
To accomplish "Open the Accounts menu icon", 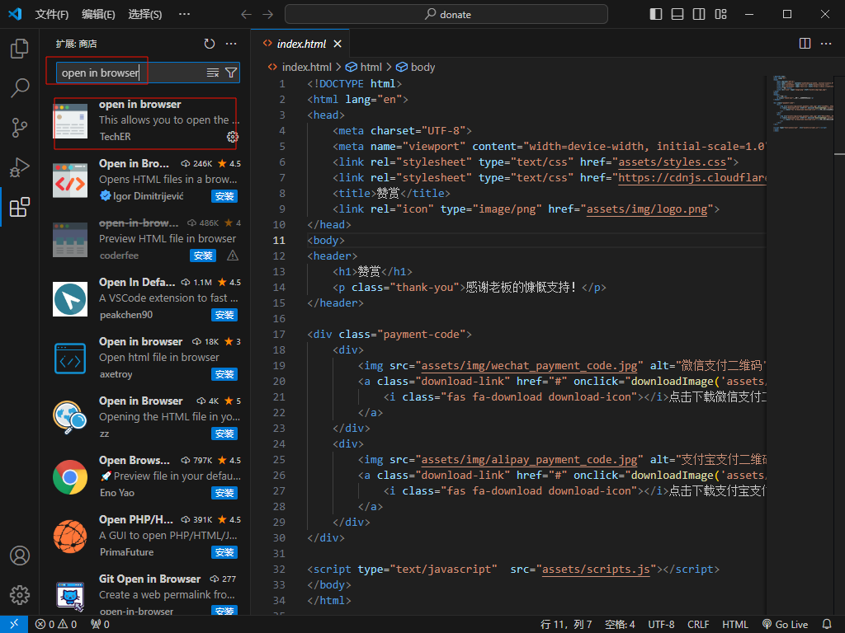I will click(20, 556).
